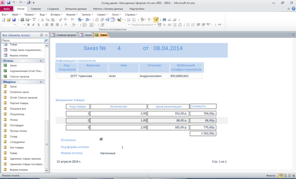Open the Файл backstage tab

7,9
